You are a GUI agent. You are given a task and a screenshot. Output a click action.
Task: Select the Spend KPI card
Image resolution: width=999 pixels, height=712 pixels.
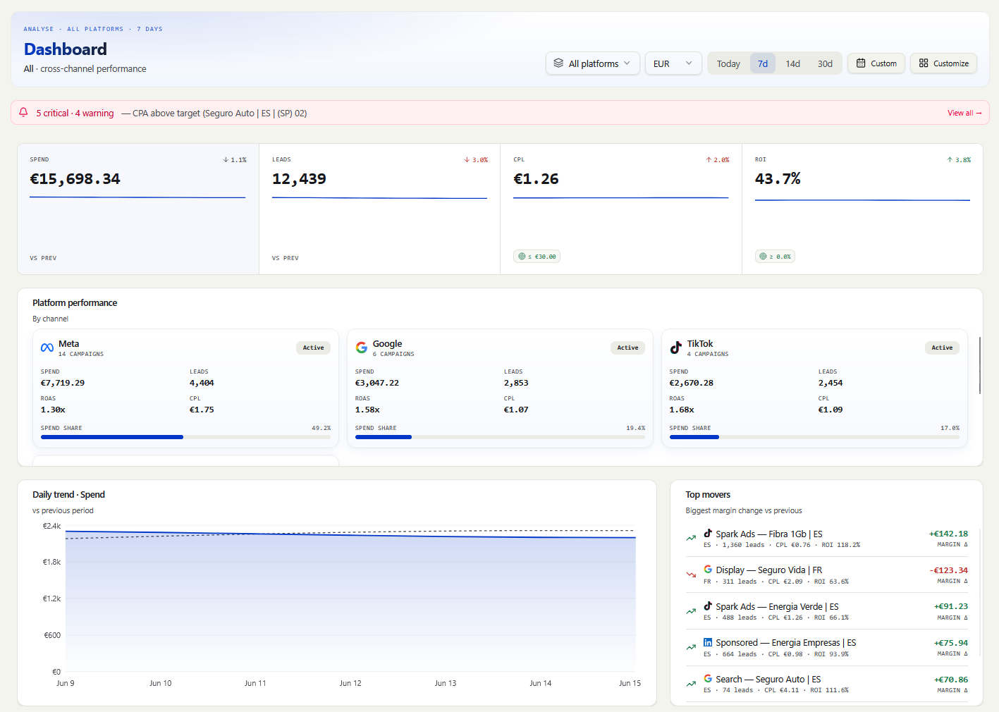pos(138,209)
